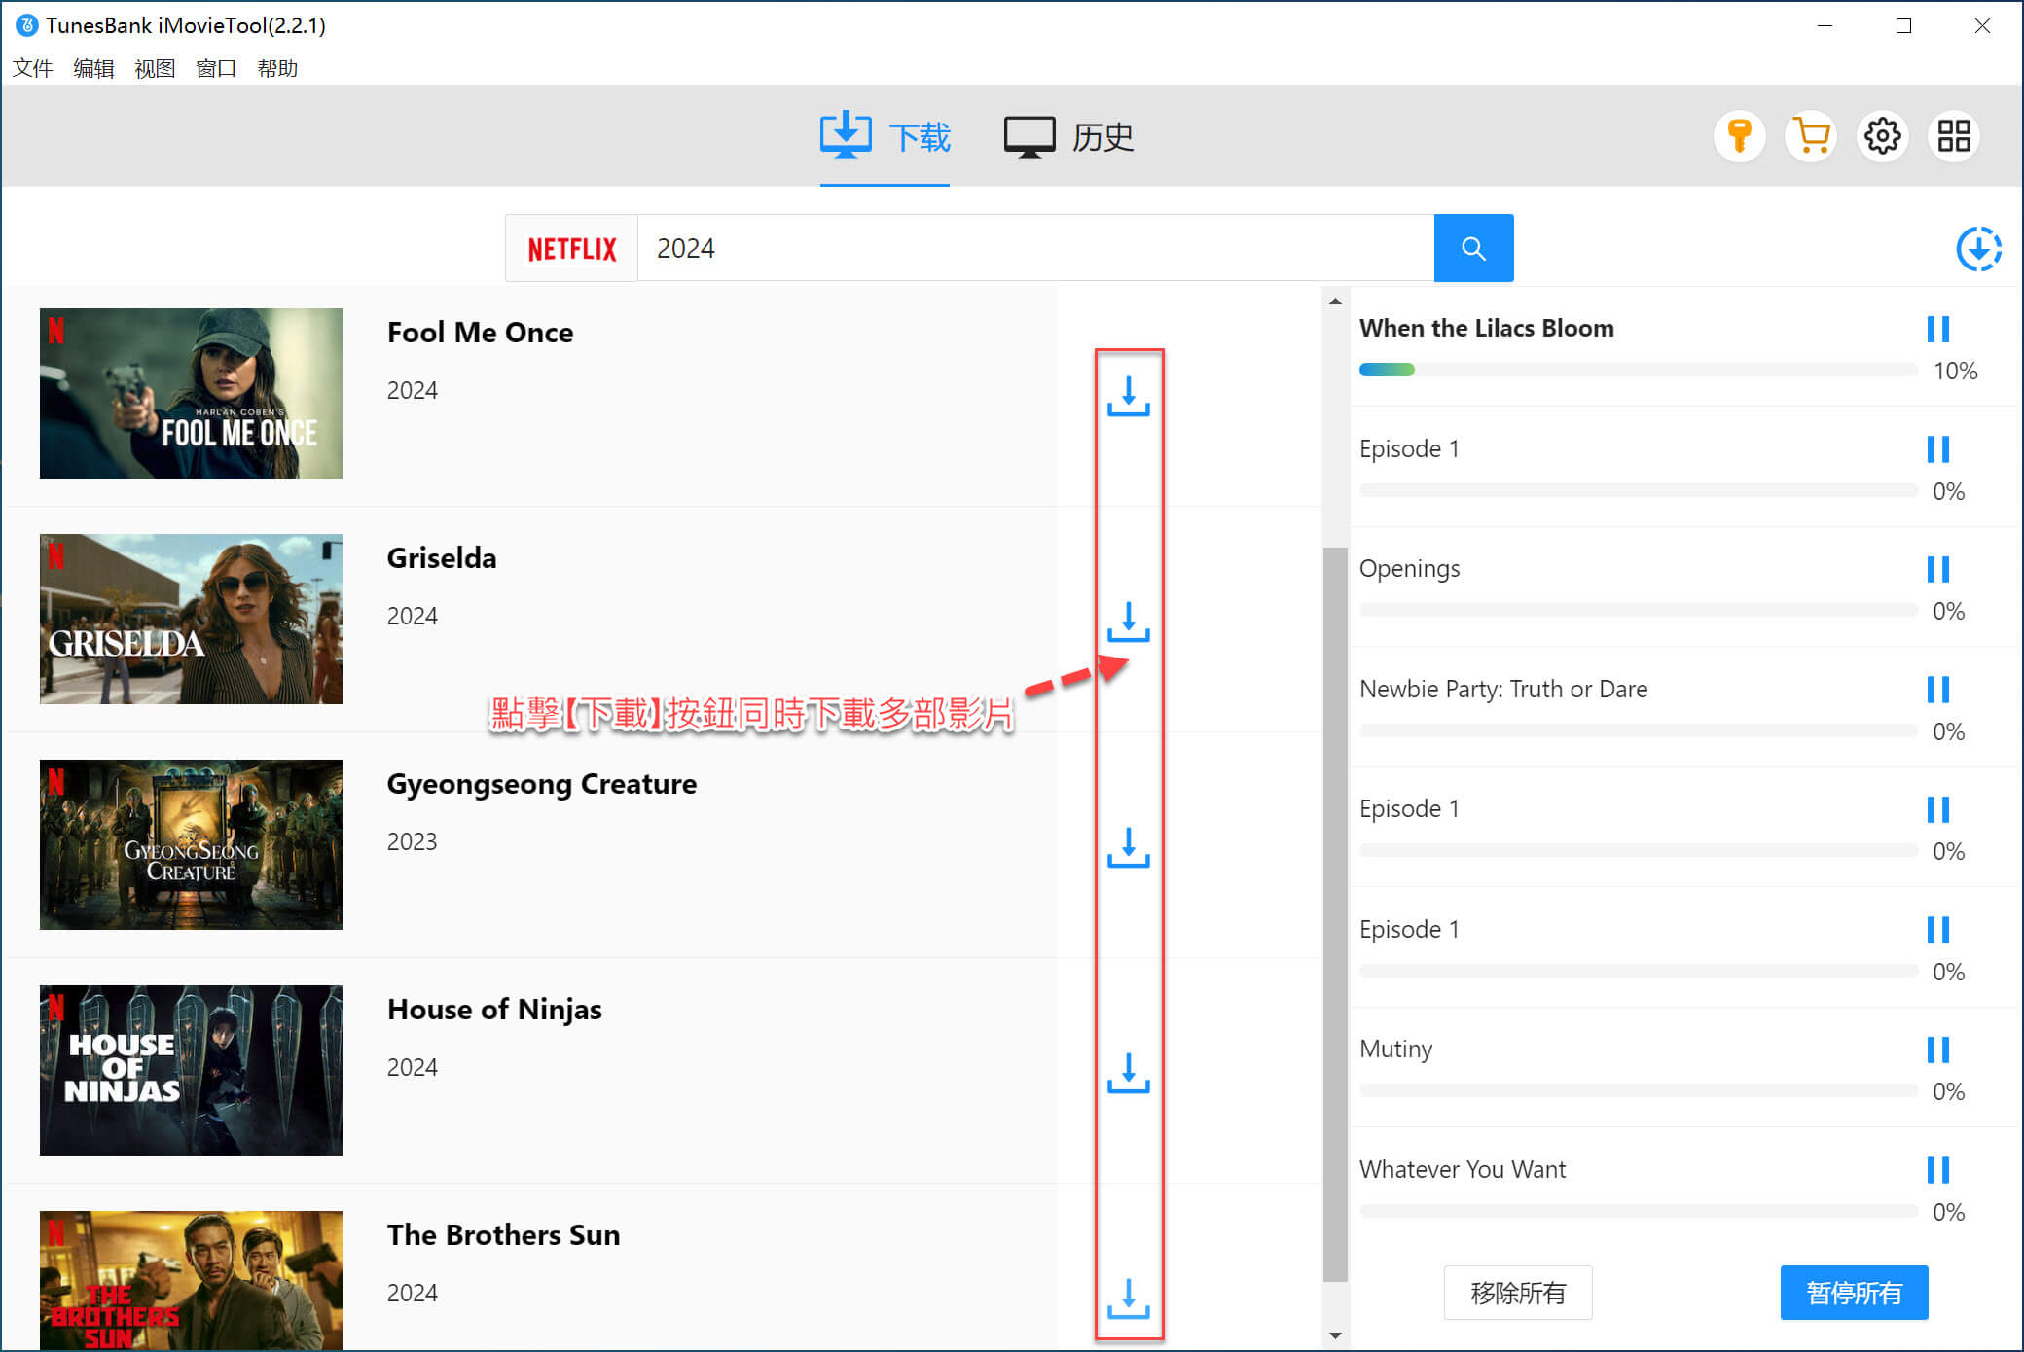Download House of Ninjas
The image size is (2024, 1352).
click(1128, 1073)
